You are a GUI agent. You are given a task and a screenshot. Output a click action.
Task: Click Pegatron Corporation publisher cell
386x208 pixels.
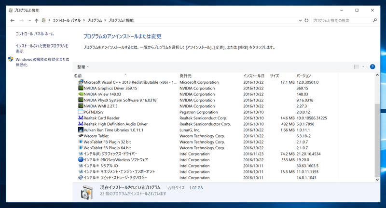click(x=199, y=112)
